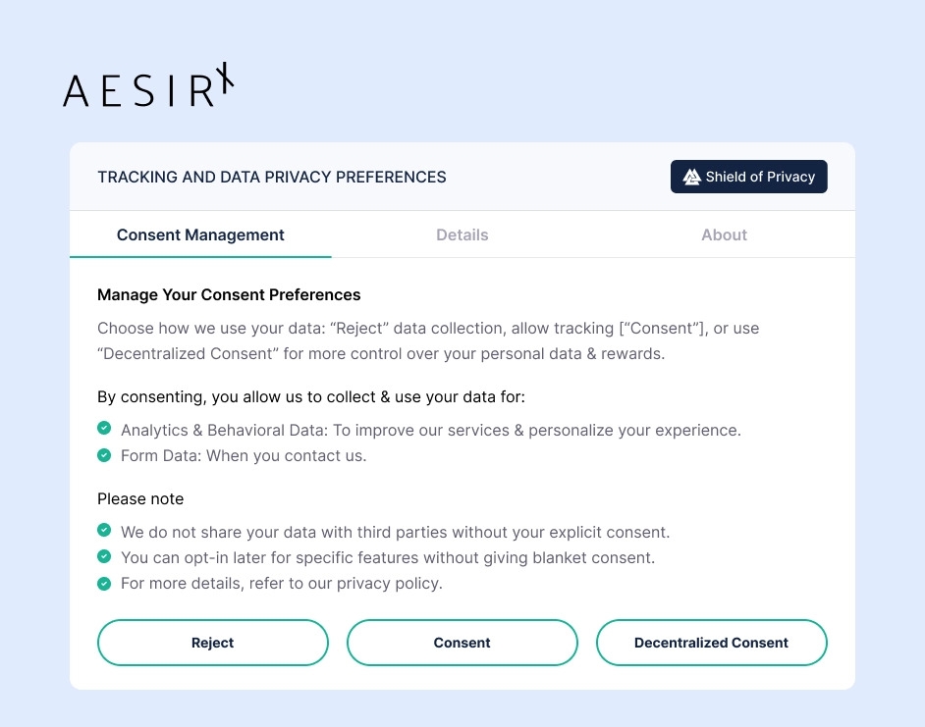Screen dimensions: 925x727
Task: Click the checkmark next to Form Data item
Action: pyautogui.click(x=104, y=454)
